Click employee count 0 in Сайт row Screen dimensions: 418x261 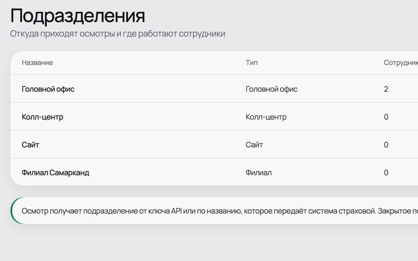386,145
